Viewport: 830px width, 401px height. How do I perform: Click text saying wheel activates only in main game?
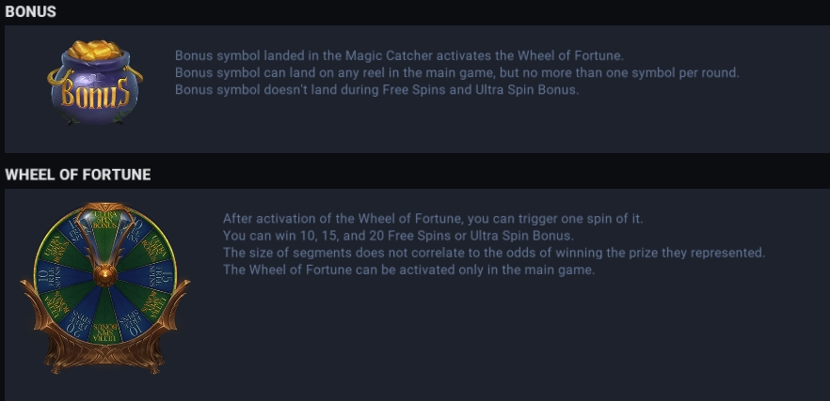click(x=408, y=270)
